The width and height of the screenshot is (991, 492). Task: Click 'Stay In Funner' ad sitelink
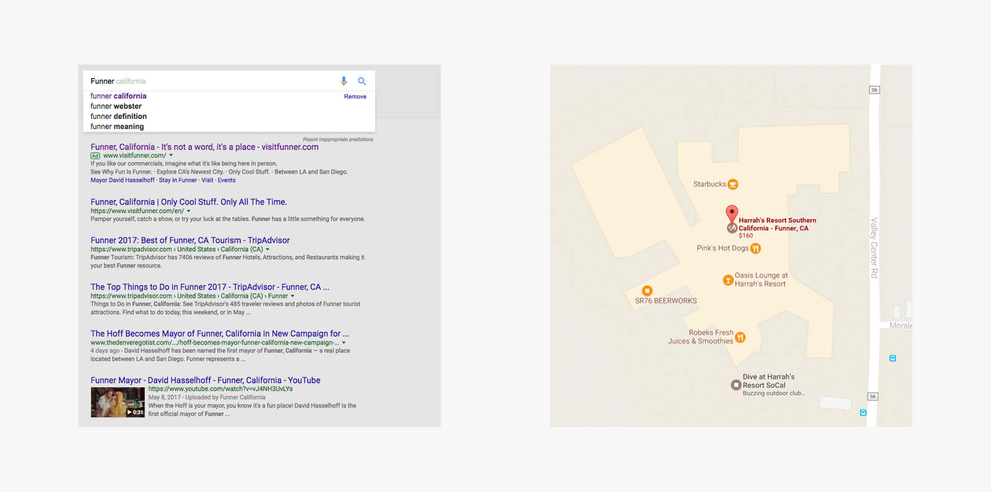point(178,180)
